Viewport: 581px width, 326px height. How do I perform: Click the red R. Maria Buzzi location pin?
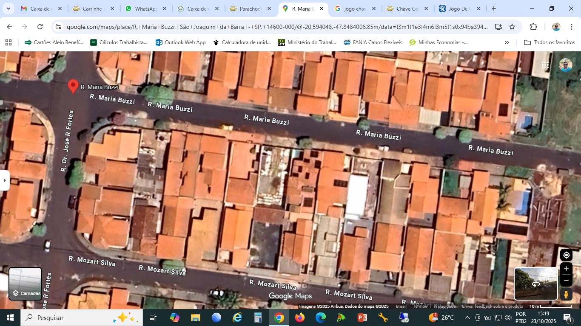click(73, 85)
